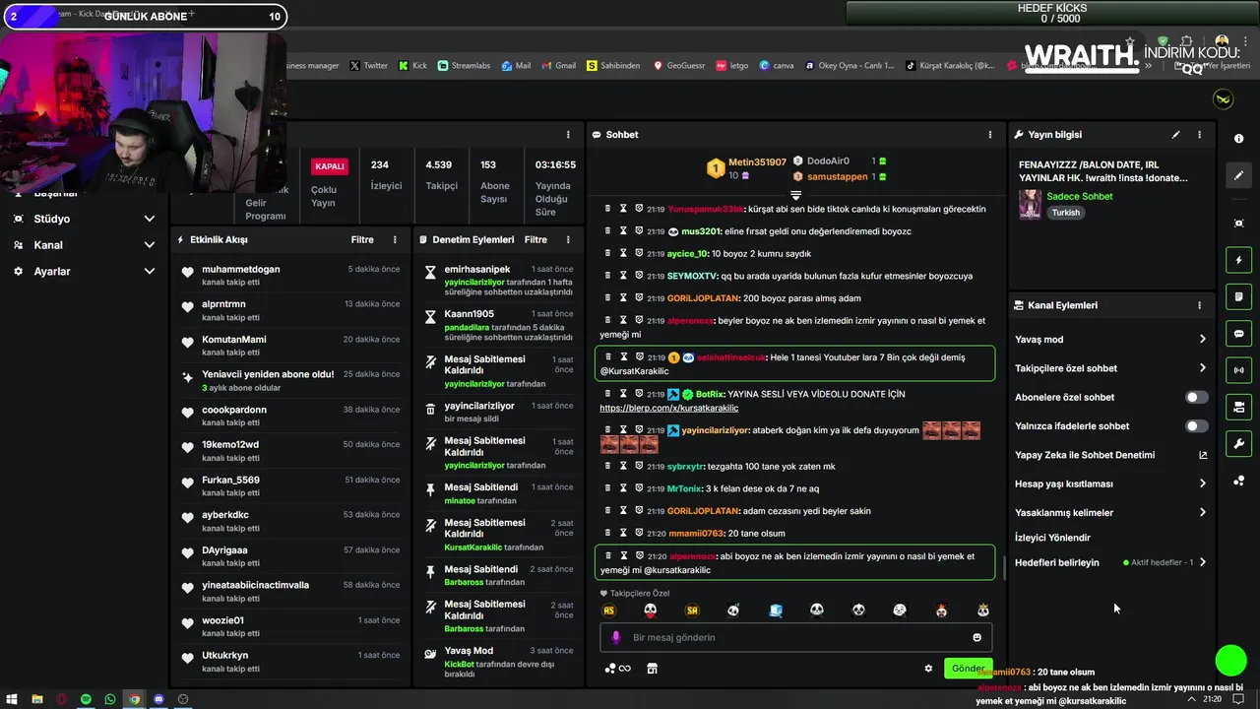1260x709 pixels.
Task: Insert the crowned panda emote
Action: pyautogui.click(x=982, y=611)
